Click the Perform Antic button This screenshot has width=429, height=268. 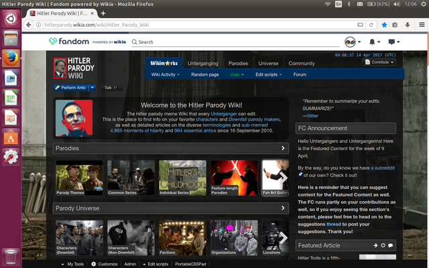pyautogui.click(x=71, y=88)
